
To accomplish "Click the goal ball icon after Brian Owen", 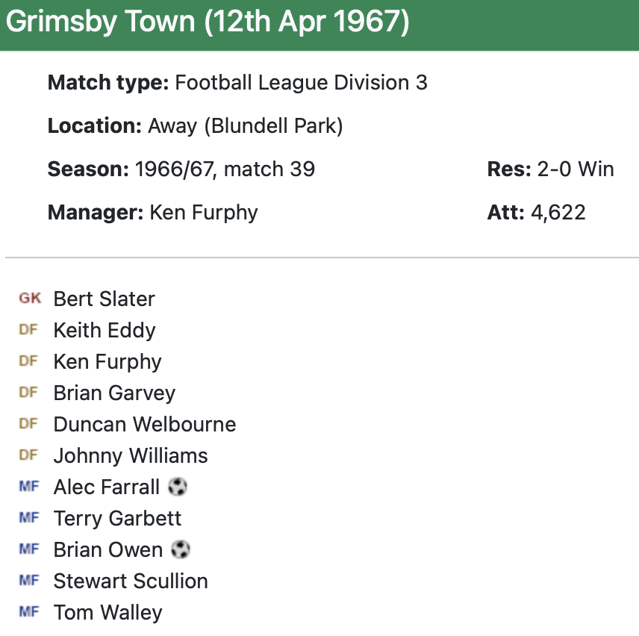I will (180, 550).
